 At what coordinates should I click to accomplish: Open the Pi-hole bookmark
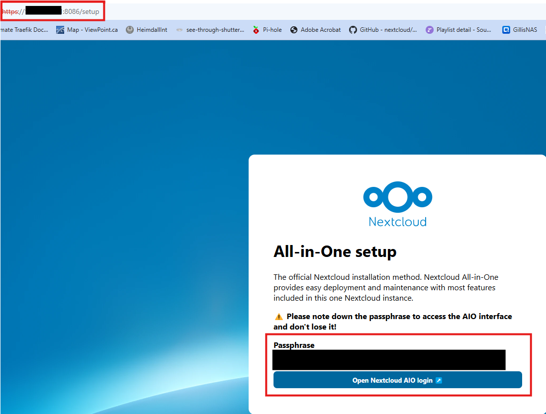point(267,30)
